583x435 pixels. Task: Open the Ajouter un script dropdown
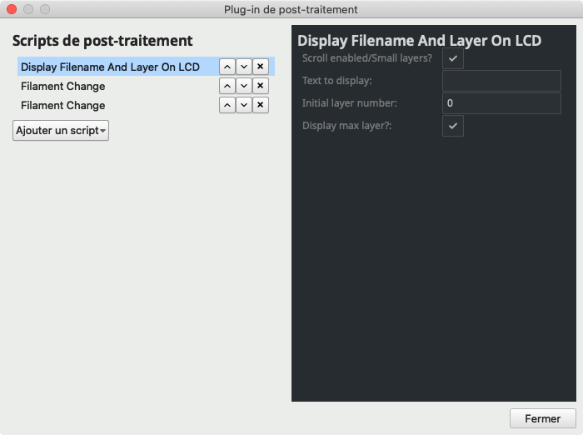coord(61,131)
